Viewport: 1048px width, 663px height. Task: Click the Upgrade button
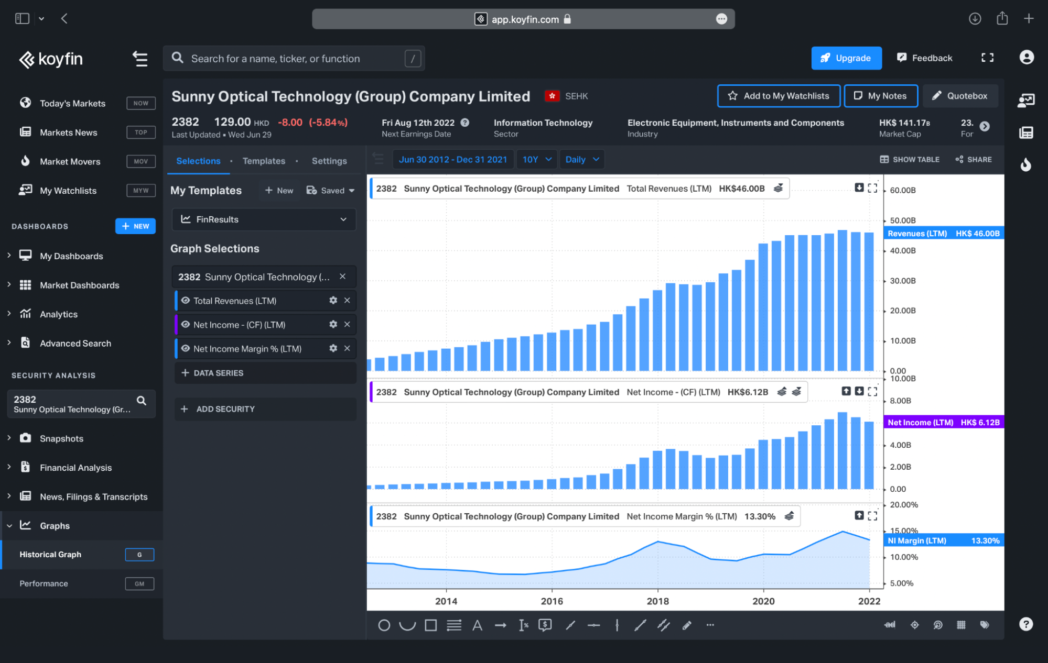click(x=846, y=58)
